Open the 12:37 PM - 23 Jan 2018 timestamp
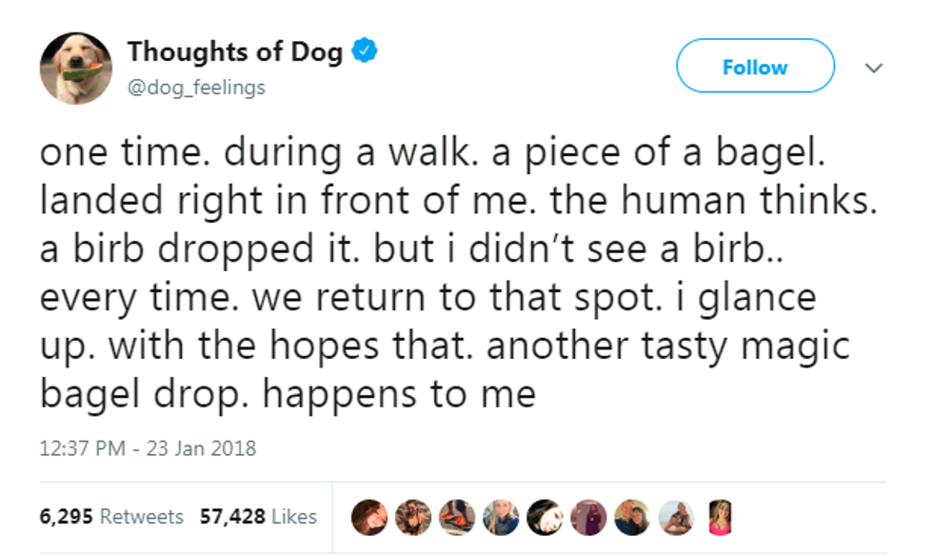Screen dimensions: 933x555 click(x=149, y=447)
